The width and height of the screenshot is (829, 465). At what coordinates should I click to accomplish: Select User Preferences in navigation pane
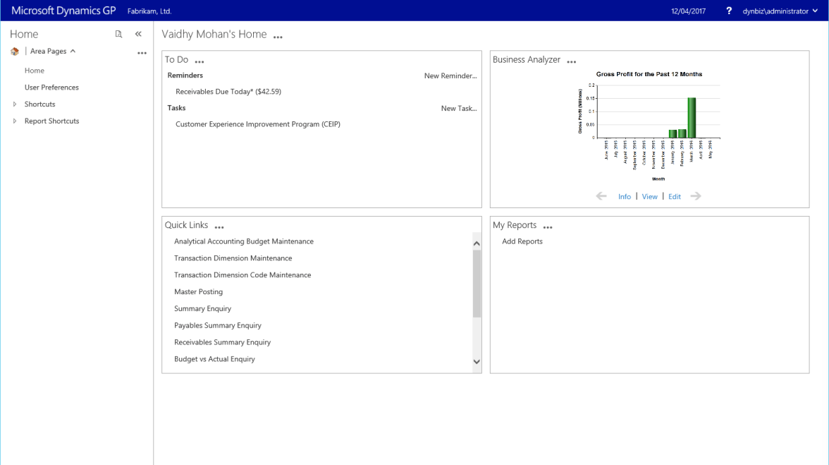pos(51,87)
